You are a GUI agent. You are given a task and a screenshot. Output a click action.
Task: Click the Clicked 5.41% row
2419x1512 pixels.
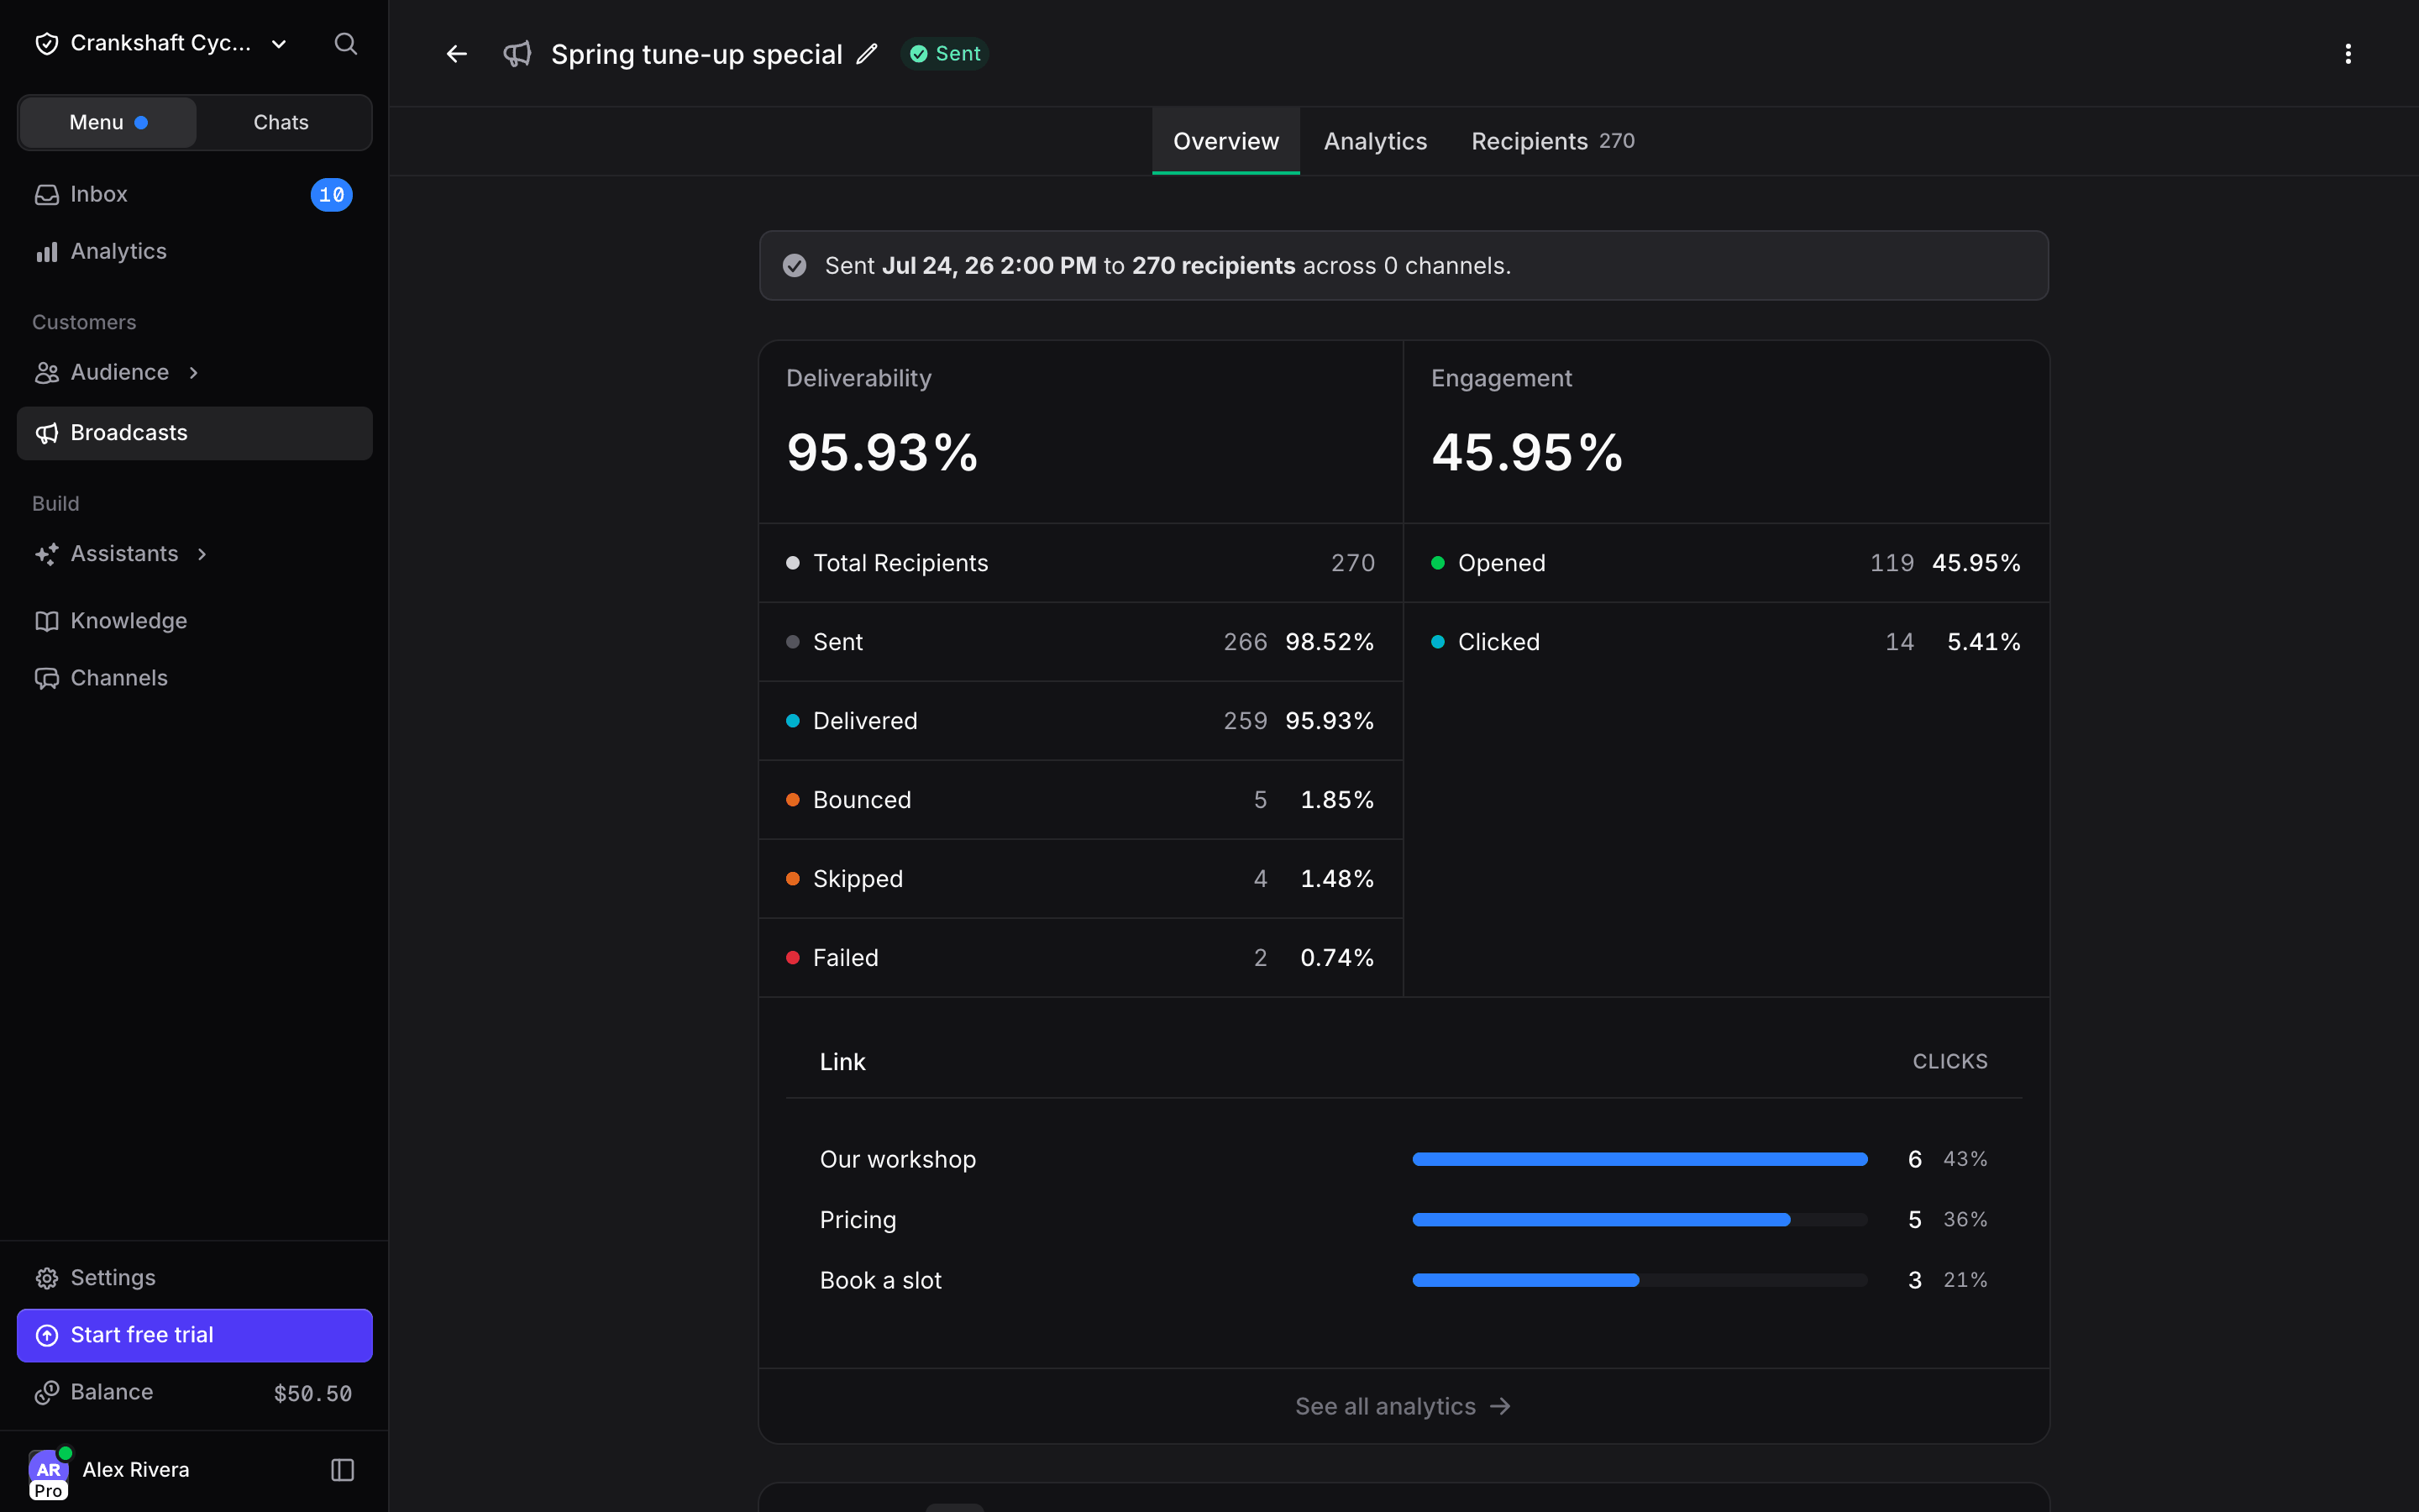click(x=1726, y=642)
